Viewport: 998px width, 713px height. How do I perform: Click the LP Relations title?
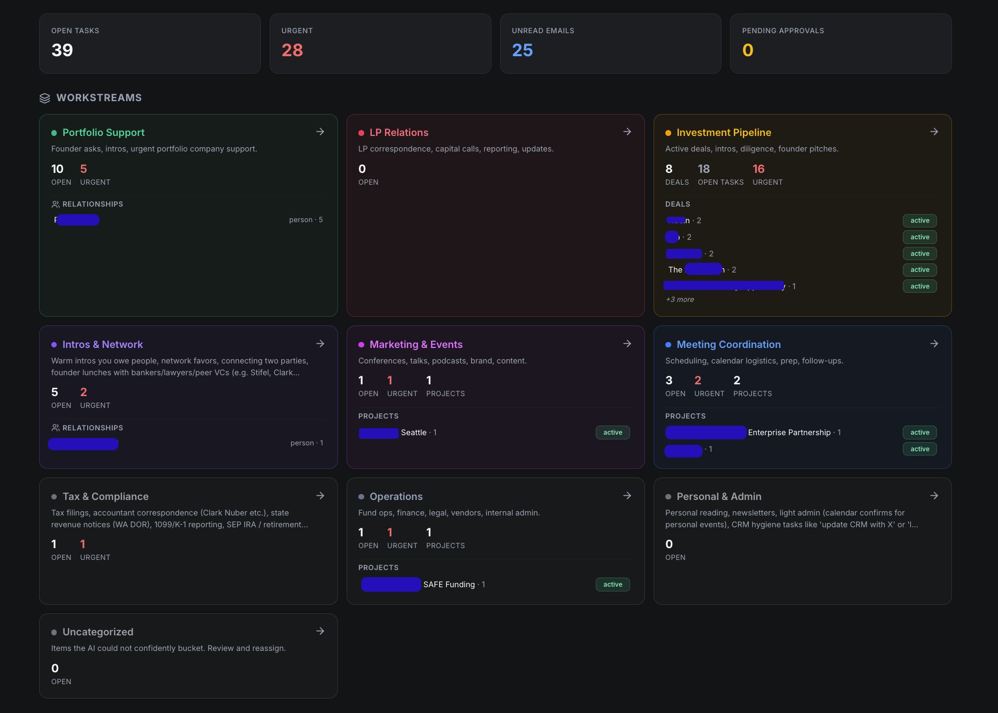coord(399,132)
